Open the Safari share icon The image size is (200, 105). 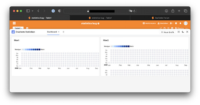(173, 11)
